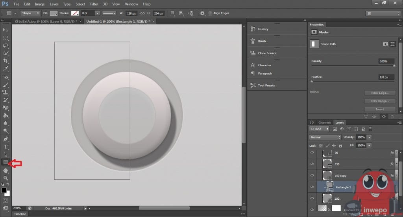The height and width of the screenshot is (217, 403).
Task: Select the Pen tool
Action: click(x=6, y=139)
